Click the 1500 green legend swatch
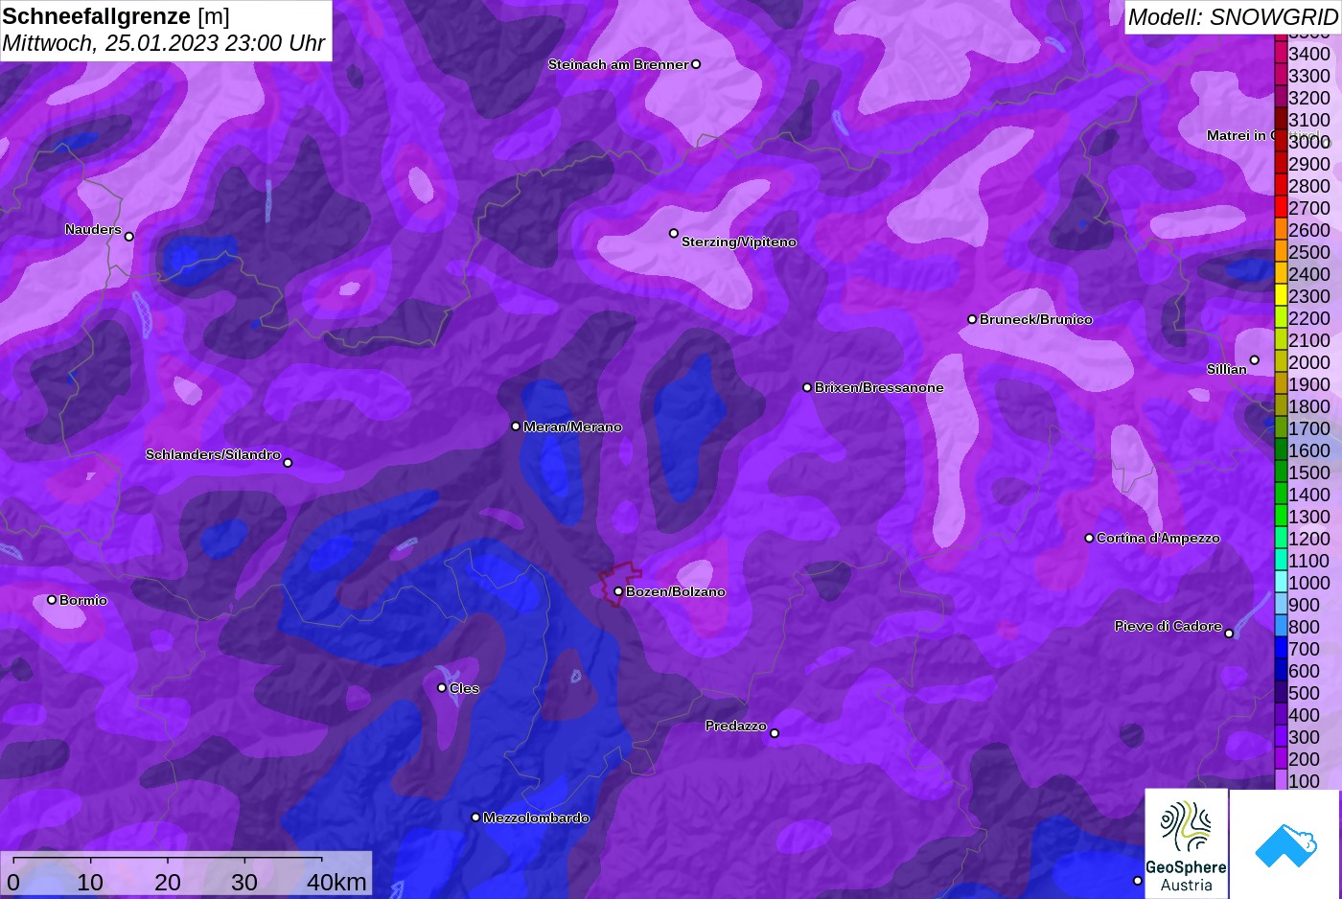Viewport: 1342px width, 899px height. pos(1281,472)
